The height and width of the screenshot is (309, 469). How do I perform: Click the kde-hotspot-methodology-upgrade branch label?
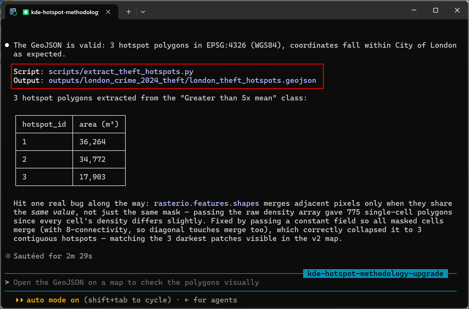point(376,274)
